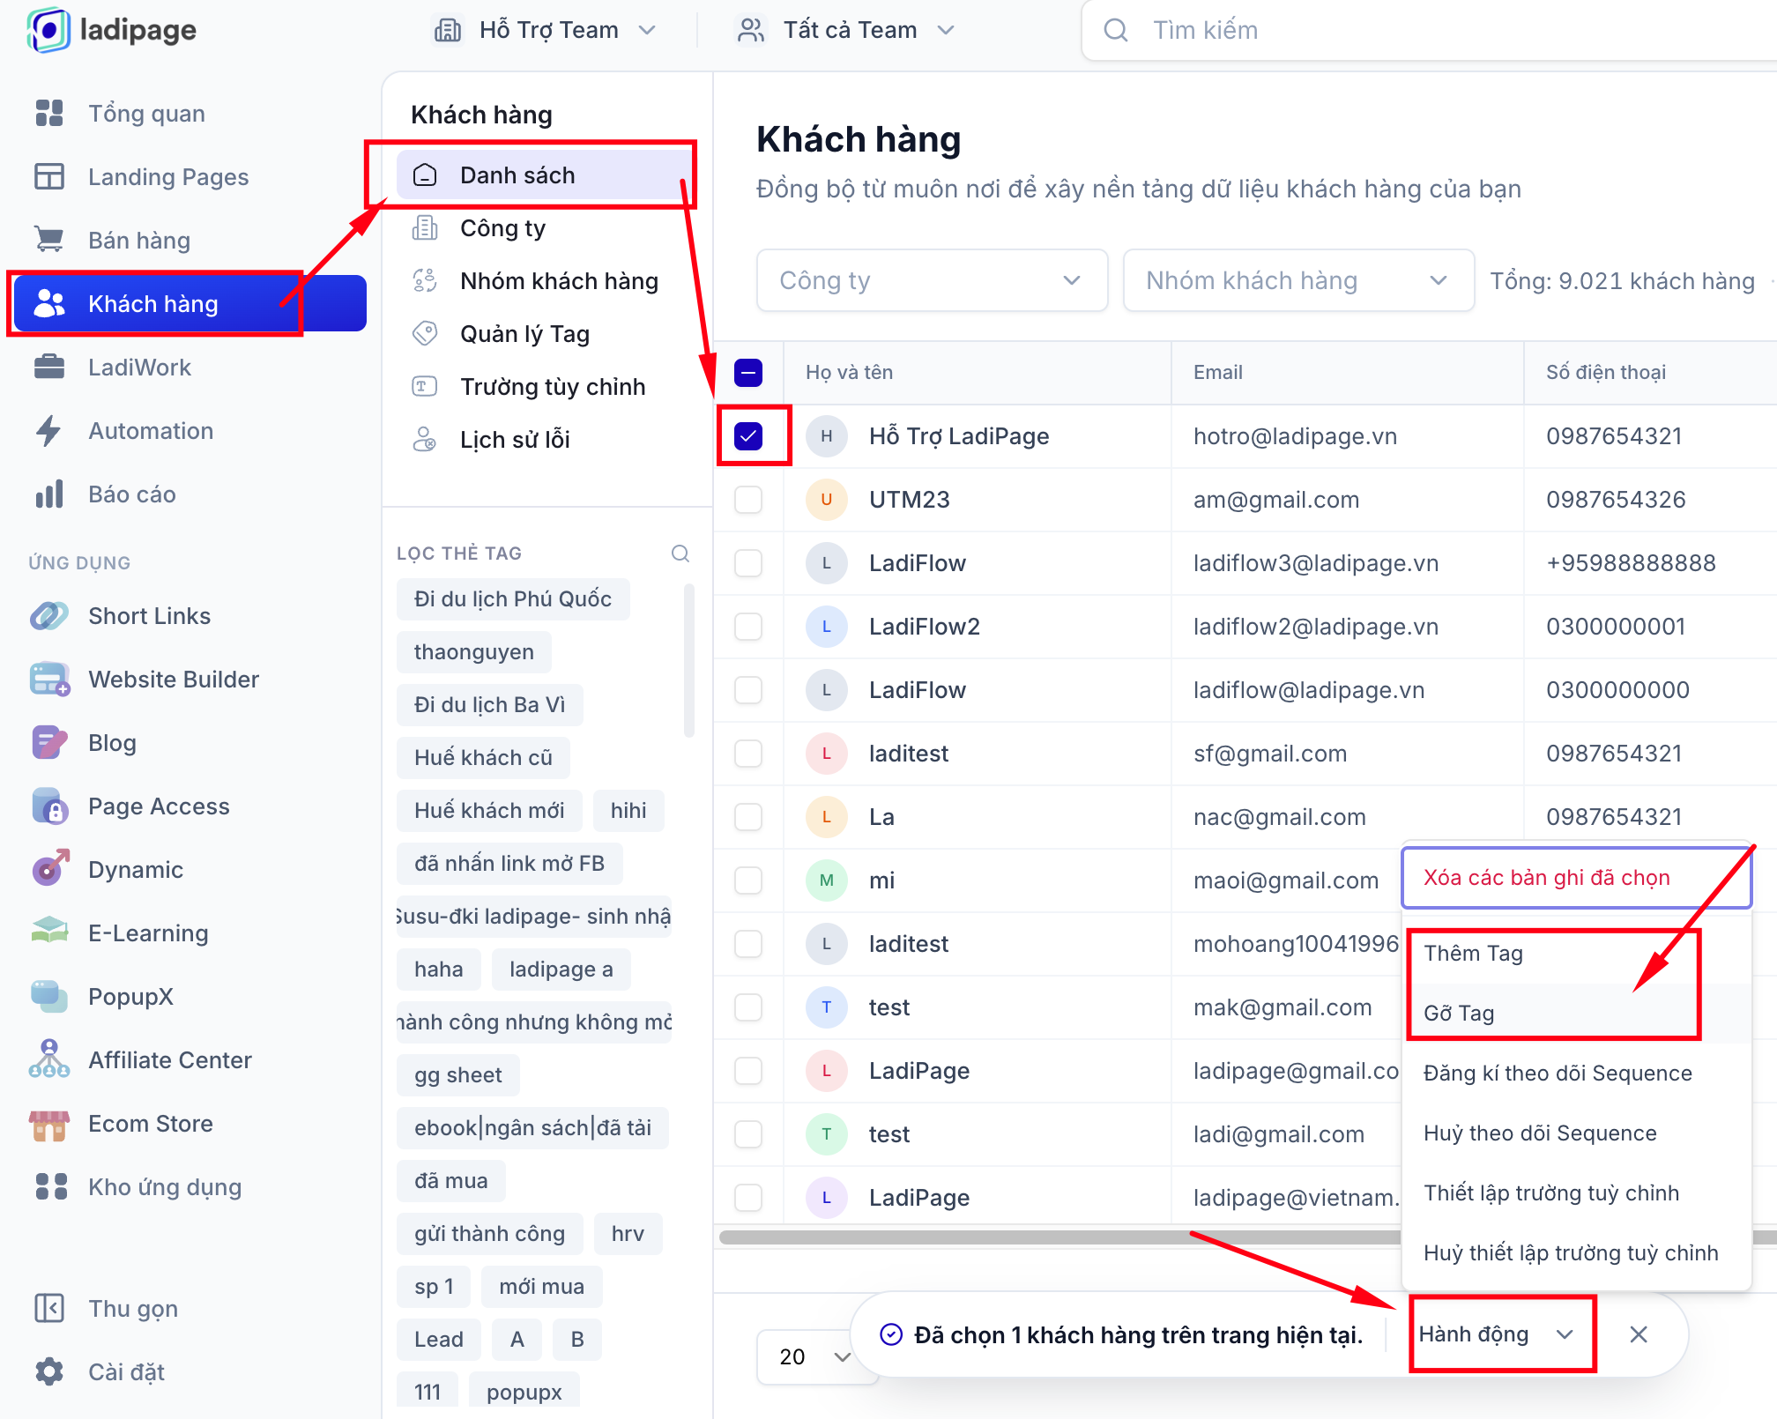The image size is (1777, 1419).
Task: Expand the Nhóm khách hàng filter dropdown
Action: (x=1299, y=280)
